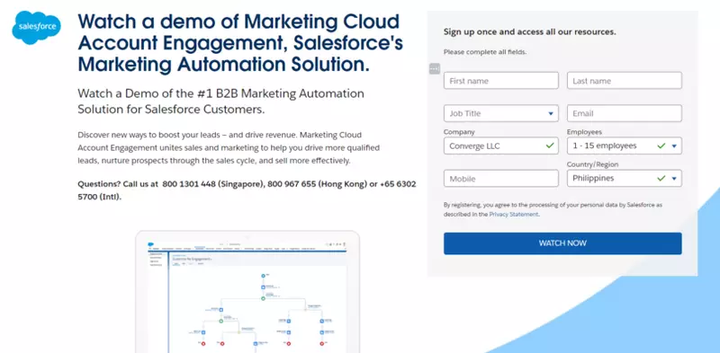Click the green checkmark in Country/Region field
Screen dimensions: 720x353
(x=661, y=179)
